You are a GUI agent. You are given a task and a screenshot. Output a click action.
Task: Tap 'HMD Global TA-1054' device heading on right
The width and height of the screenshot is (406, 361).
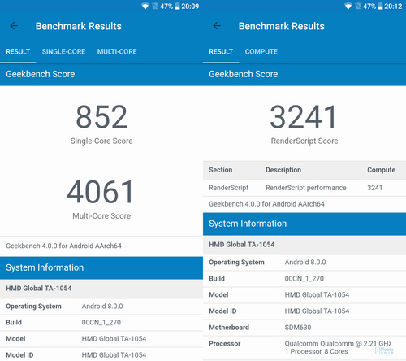pos(242,245)
